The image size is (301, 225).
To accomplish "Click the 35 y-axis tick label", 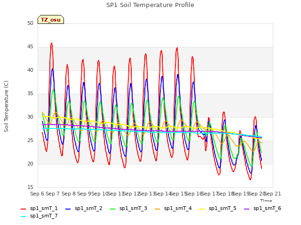I will click(x=30, y=94).
